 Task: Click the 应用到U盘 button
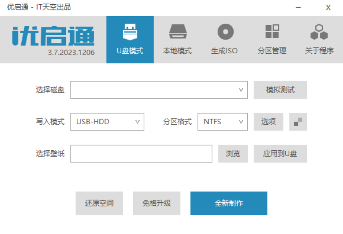click(x=280, y=154)
